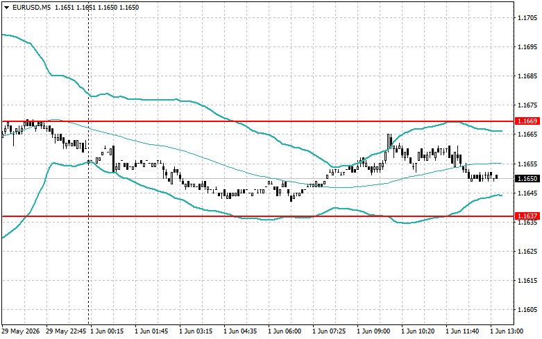Click the 1 Jun 04:35 time label
Viewport: 542px width, 339px height.
coord(240,331)
